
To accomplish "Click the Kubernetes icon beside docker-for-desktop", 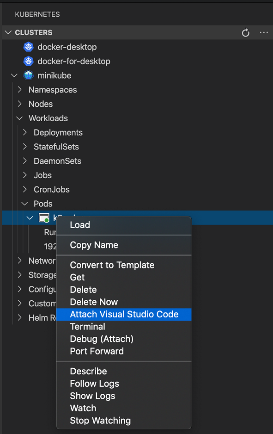I will coord(28,61).
